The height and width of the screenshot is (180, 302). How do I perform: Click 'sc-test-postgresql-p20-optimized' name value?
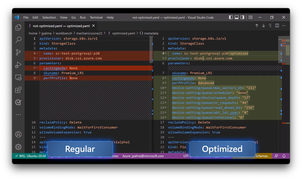pyautogui.click(x=216, y=53)
